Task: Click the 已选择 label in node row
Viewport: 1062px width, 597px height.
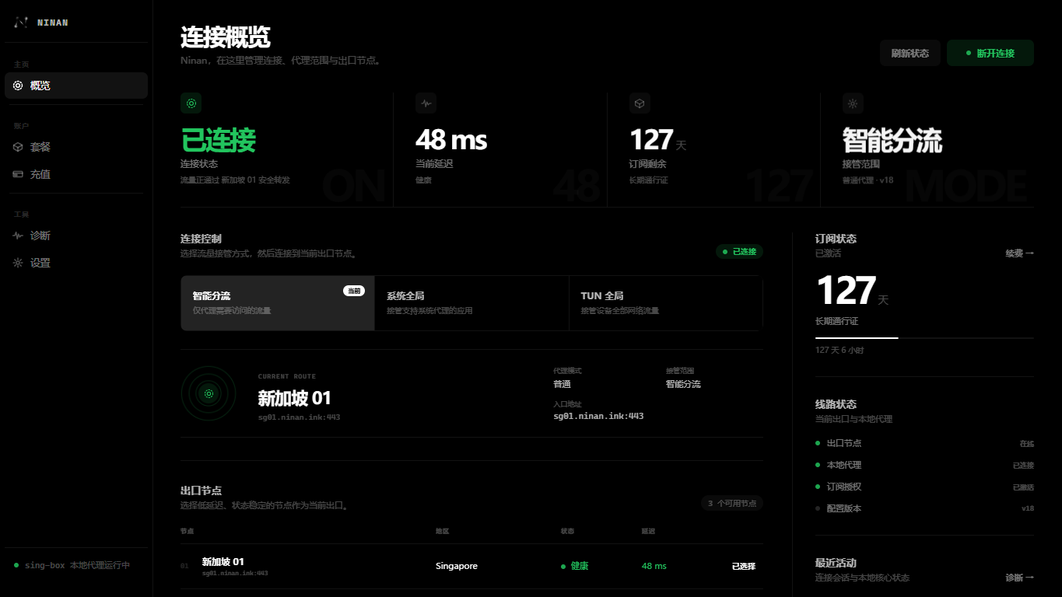Action: 744,566
